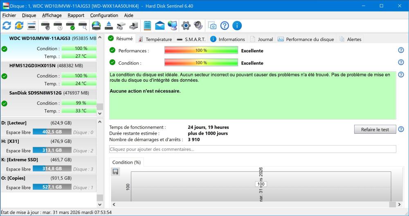Open the Aide menu

click(x=128, y=16)
